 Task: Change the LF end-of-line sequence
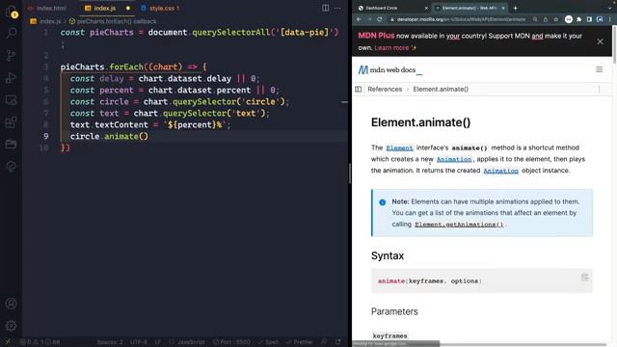point(157,342)
